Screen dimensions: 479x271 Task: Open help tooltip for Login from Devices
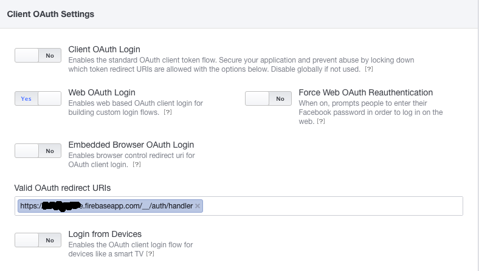[150, 254]
